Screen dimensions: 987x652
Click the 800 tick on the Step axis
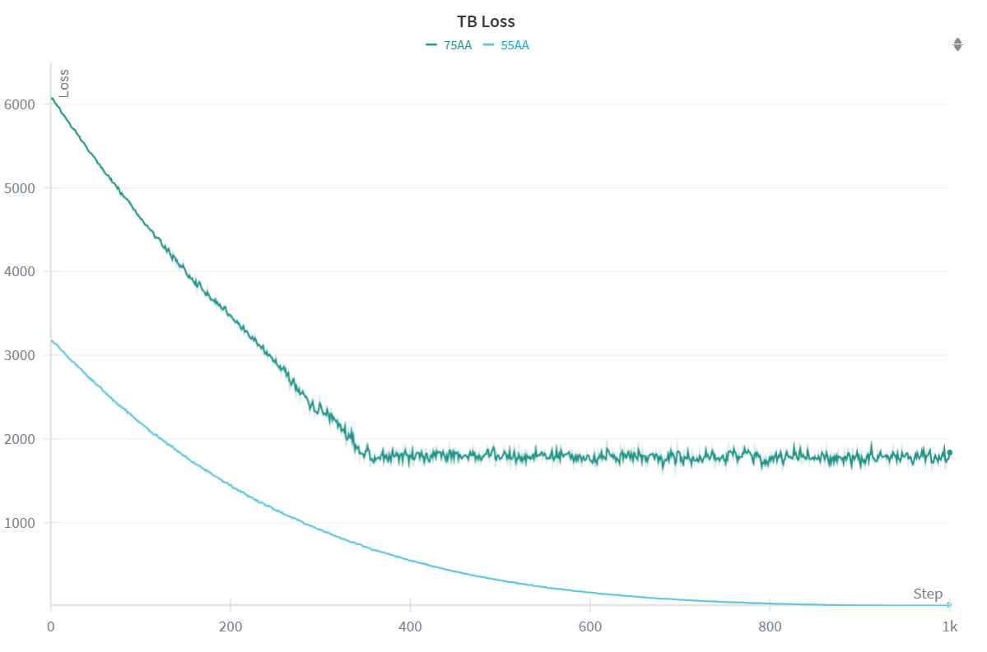pos(769,627)
